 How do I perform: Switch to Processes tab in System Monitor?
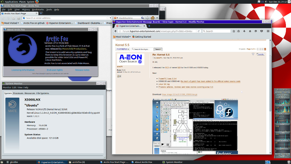[x=18, y=93]
